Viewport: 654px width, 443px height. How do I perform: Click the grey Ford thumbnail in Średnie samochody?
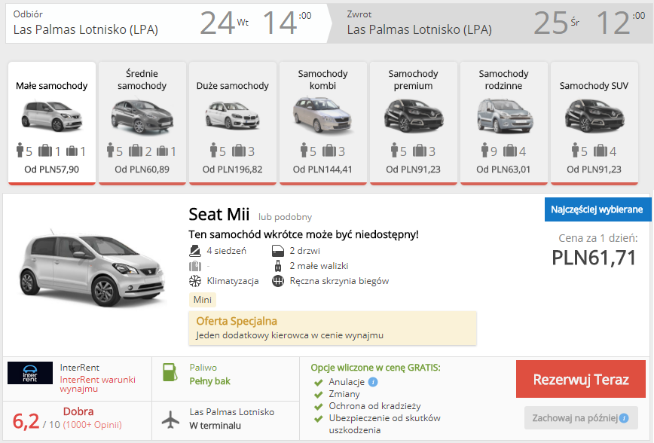142,116
